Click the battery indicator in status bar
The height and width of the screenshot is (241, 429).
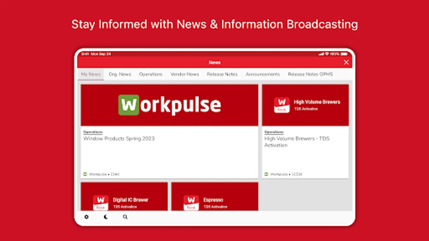pyautogui.click(x=344, y=54)
